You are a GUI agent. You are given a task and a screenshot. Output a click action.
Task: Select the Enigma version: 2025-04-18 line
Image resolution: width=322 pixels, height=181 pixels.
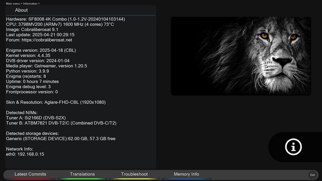point(41,50)
